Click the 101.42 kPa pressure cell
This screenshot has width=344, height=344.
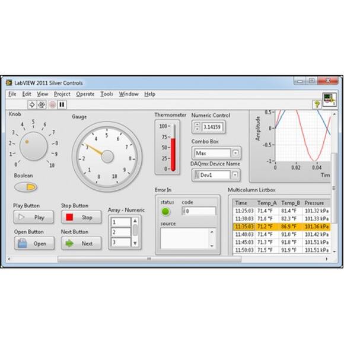pos(317,234)
